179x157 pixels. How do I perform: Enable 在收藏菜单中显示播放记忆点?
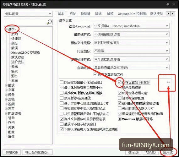pyautogui.click(x=62, y=108)
